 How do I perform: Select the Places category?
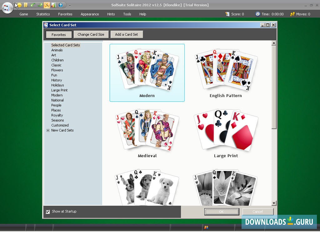pyautogui.click(x=56, y=110)
